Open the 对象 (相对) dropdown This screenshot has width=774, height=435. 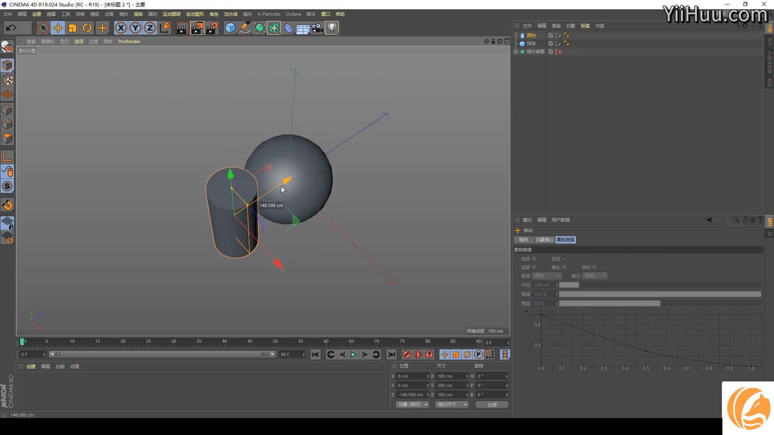(413, 404)
